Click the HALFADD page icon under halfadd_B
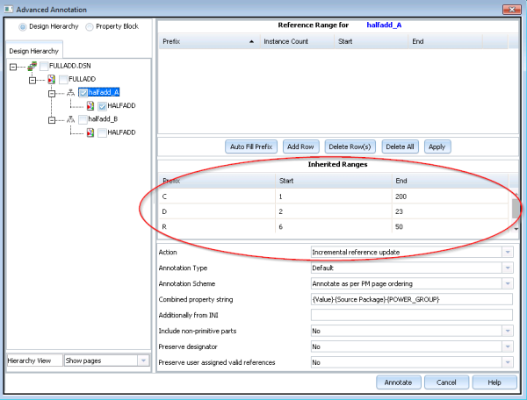Screen dimensions: 527x400 click(90, 132)
